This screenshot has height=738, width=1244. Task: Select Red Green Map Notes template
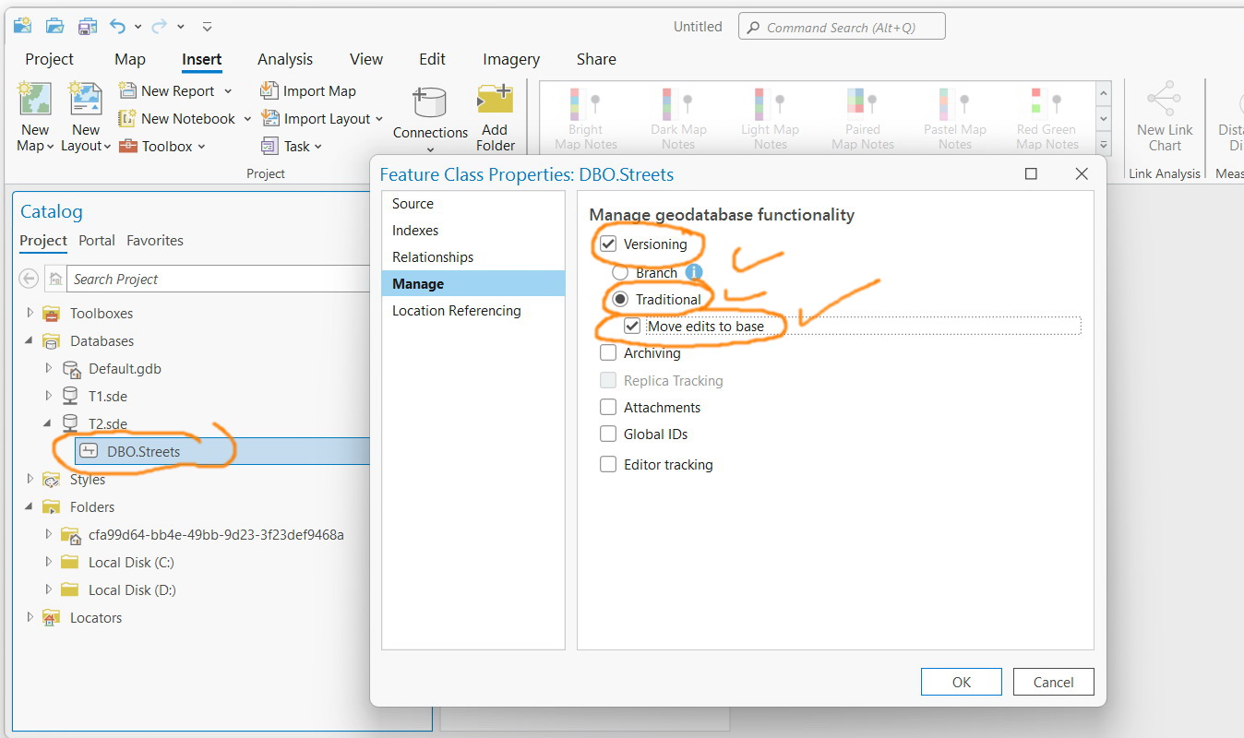click(x=1047, y=118)
